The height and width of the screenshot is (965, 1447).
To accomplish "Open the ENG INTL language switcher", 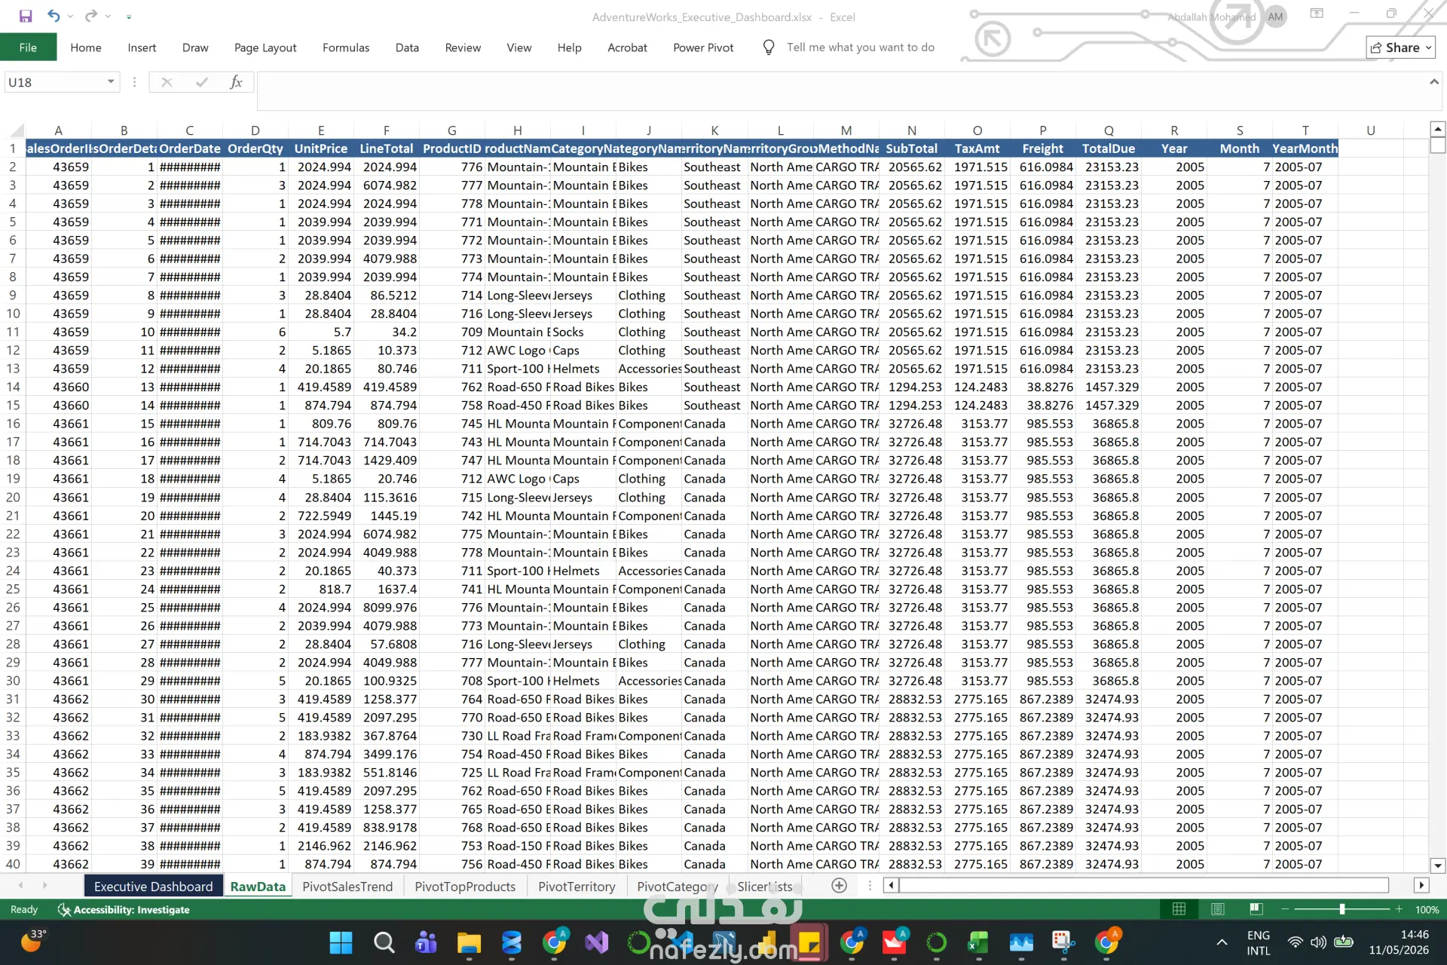I will (1259, 942).
